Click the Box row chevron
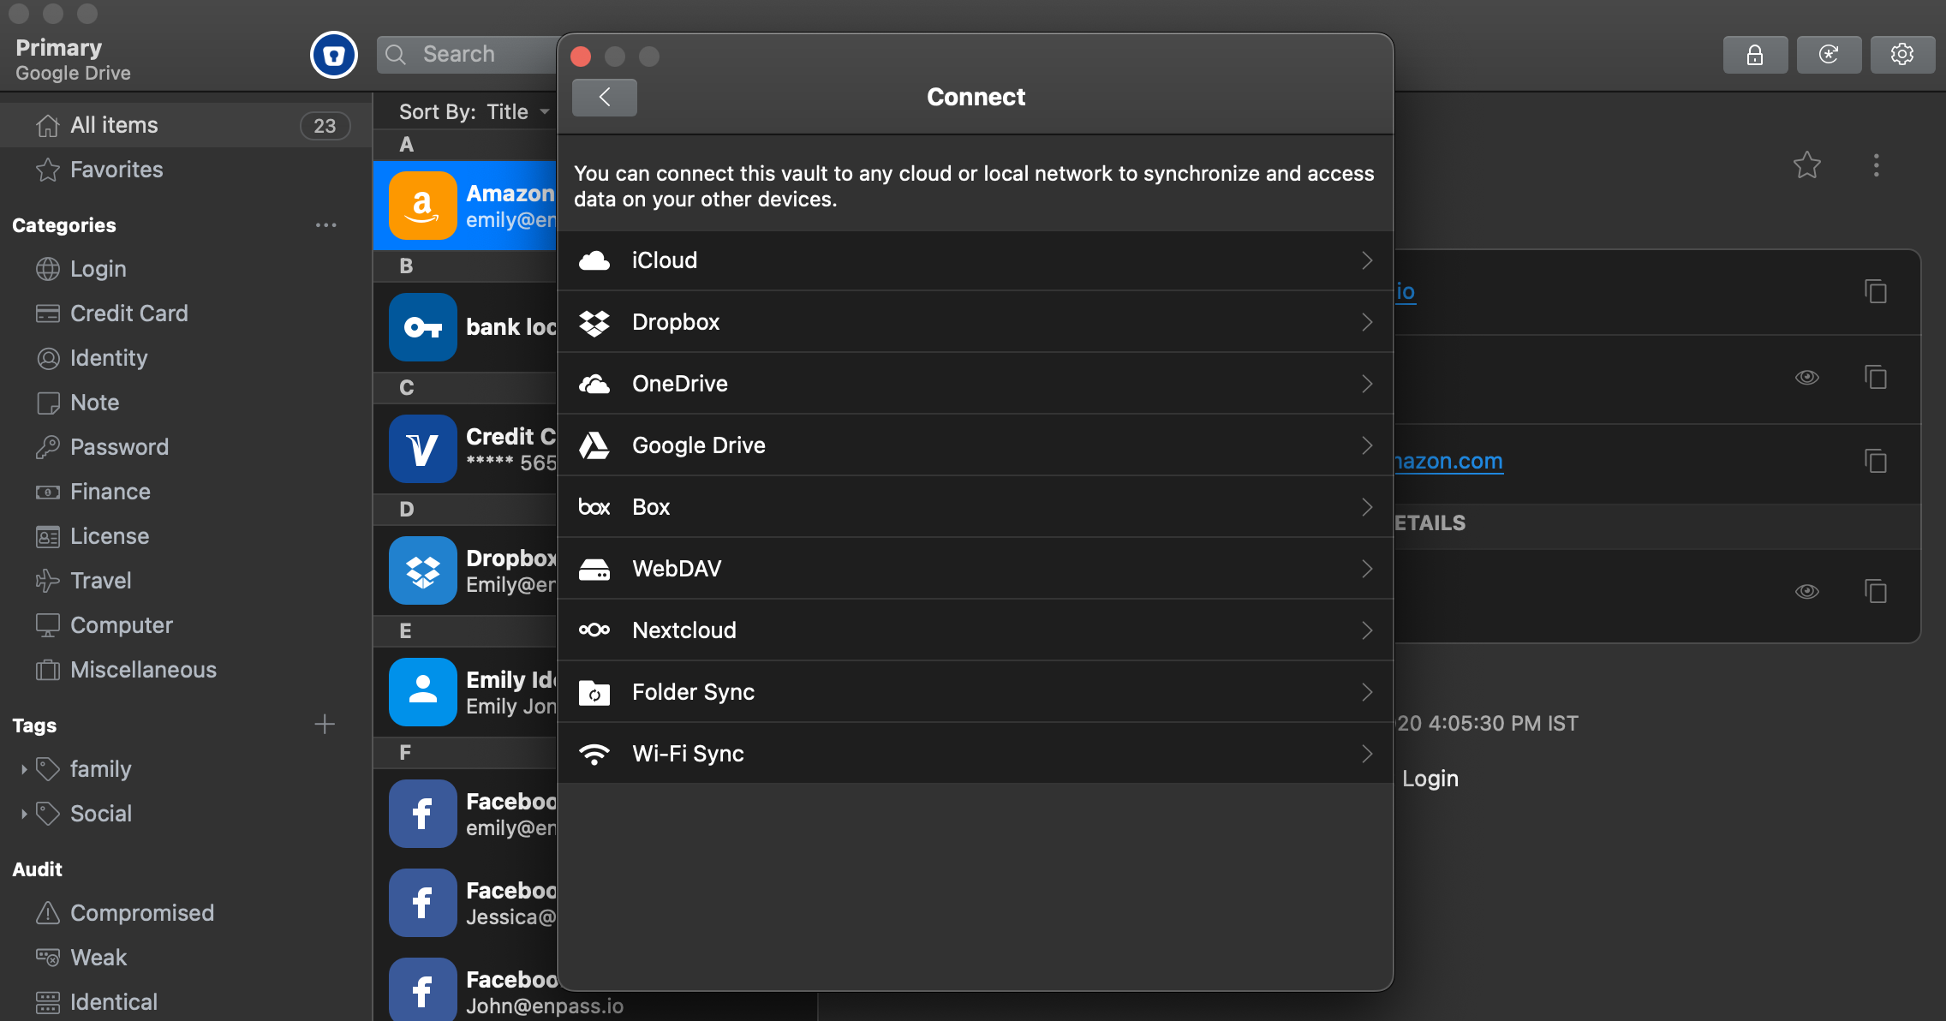Viewport: 1946px width, 1021px height. 1367,507
